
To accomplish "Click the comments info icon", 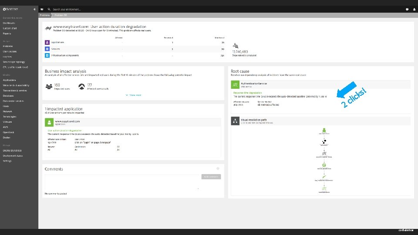I will tap(218, 168).
